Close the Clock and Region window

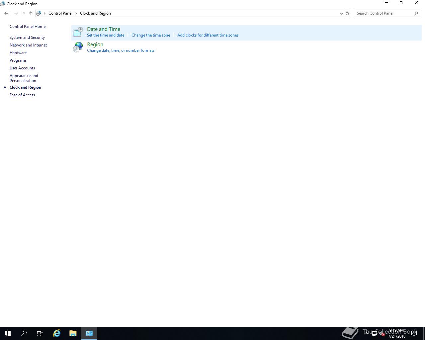pyautogui.click(x=417, y=3)
